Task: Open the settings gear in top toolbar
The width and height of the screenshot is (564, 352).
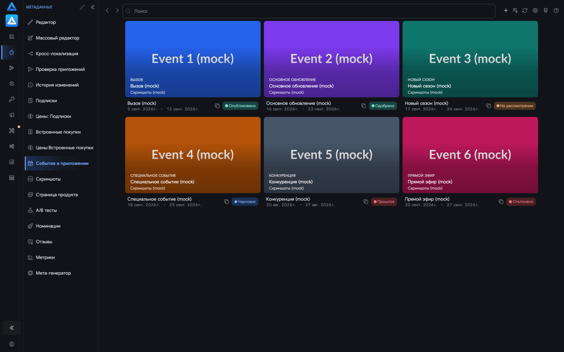Action: pyautogui.click(x=535, y=11)
